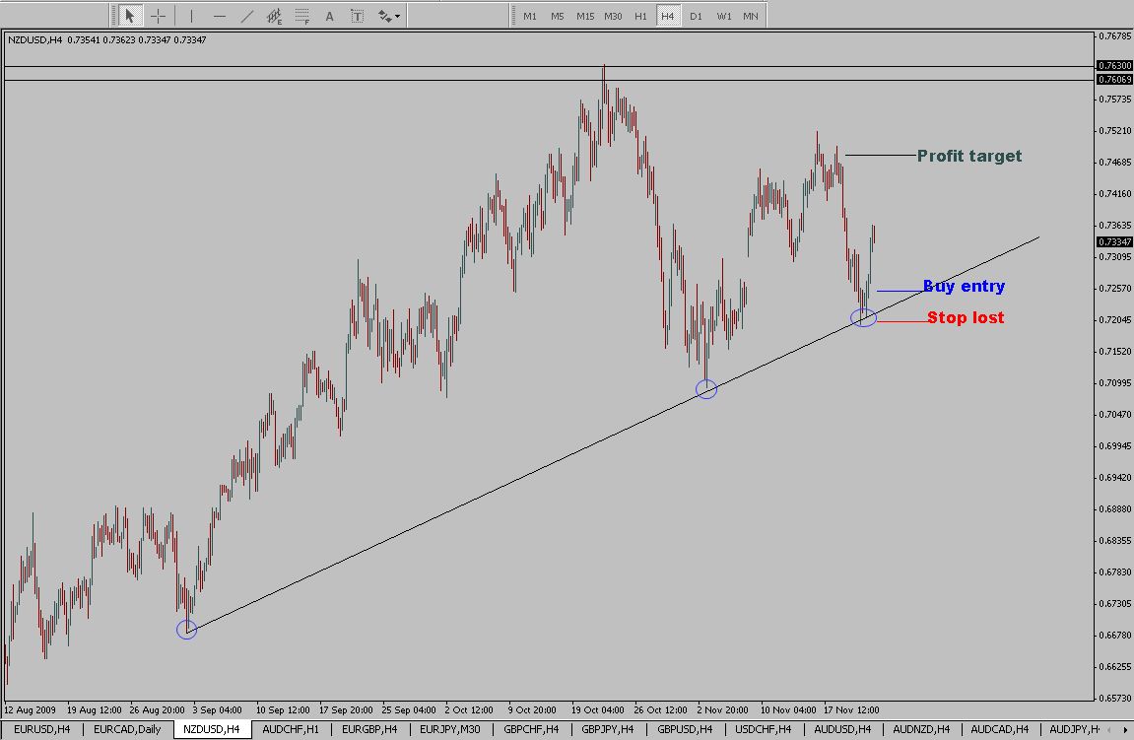Viewport: 1134px width, 740px height.
Task: Select the Fibonacci retracement tool
Action: pos(302,16)
